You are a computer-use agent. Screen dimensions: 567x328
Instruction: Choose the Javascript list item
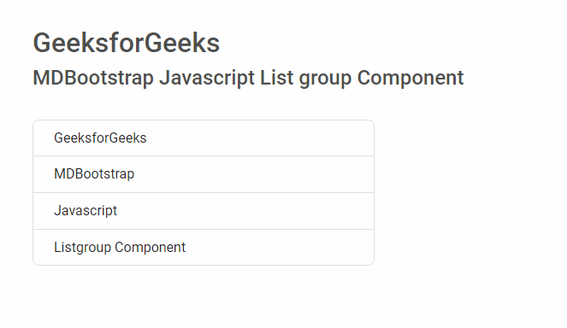(204, 211)
